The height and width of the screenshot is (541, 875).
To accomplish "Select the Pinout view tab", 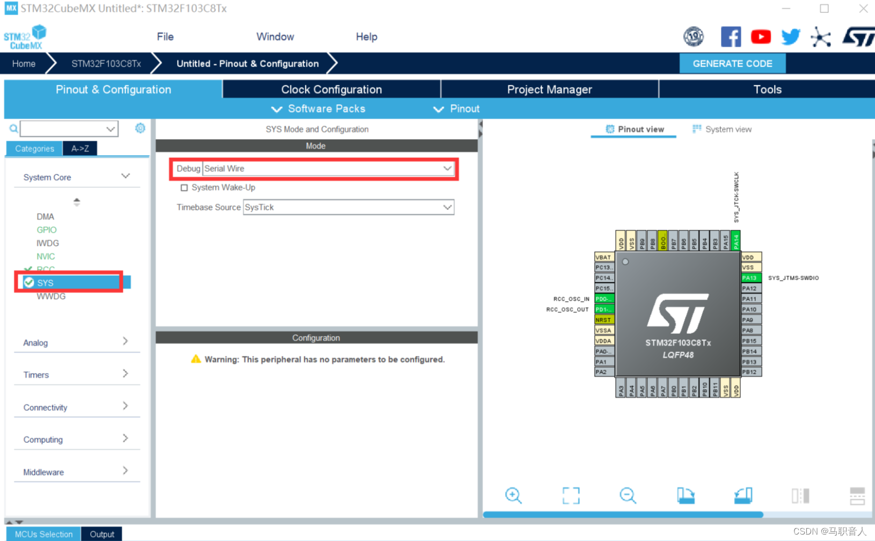I will 634,129.
